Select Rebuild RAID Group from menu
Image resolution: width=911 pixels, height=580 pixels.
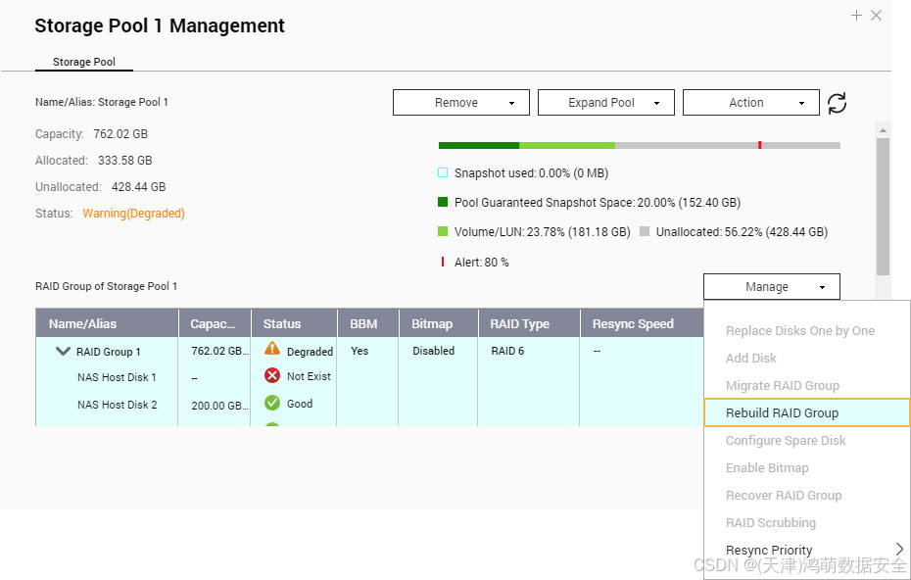point(782,413)
